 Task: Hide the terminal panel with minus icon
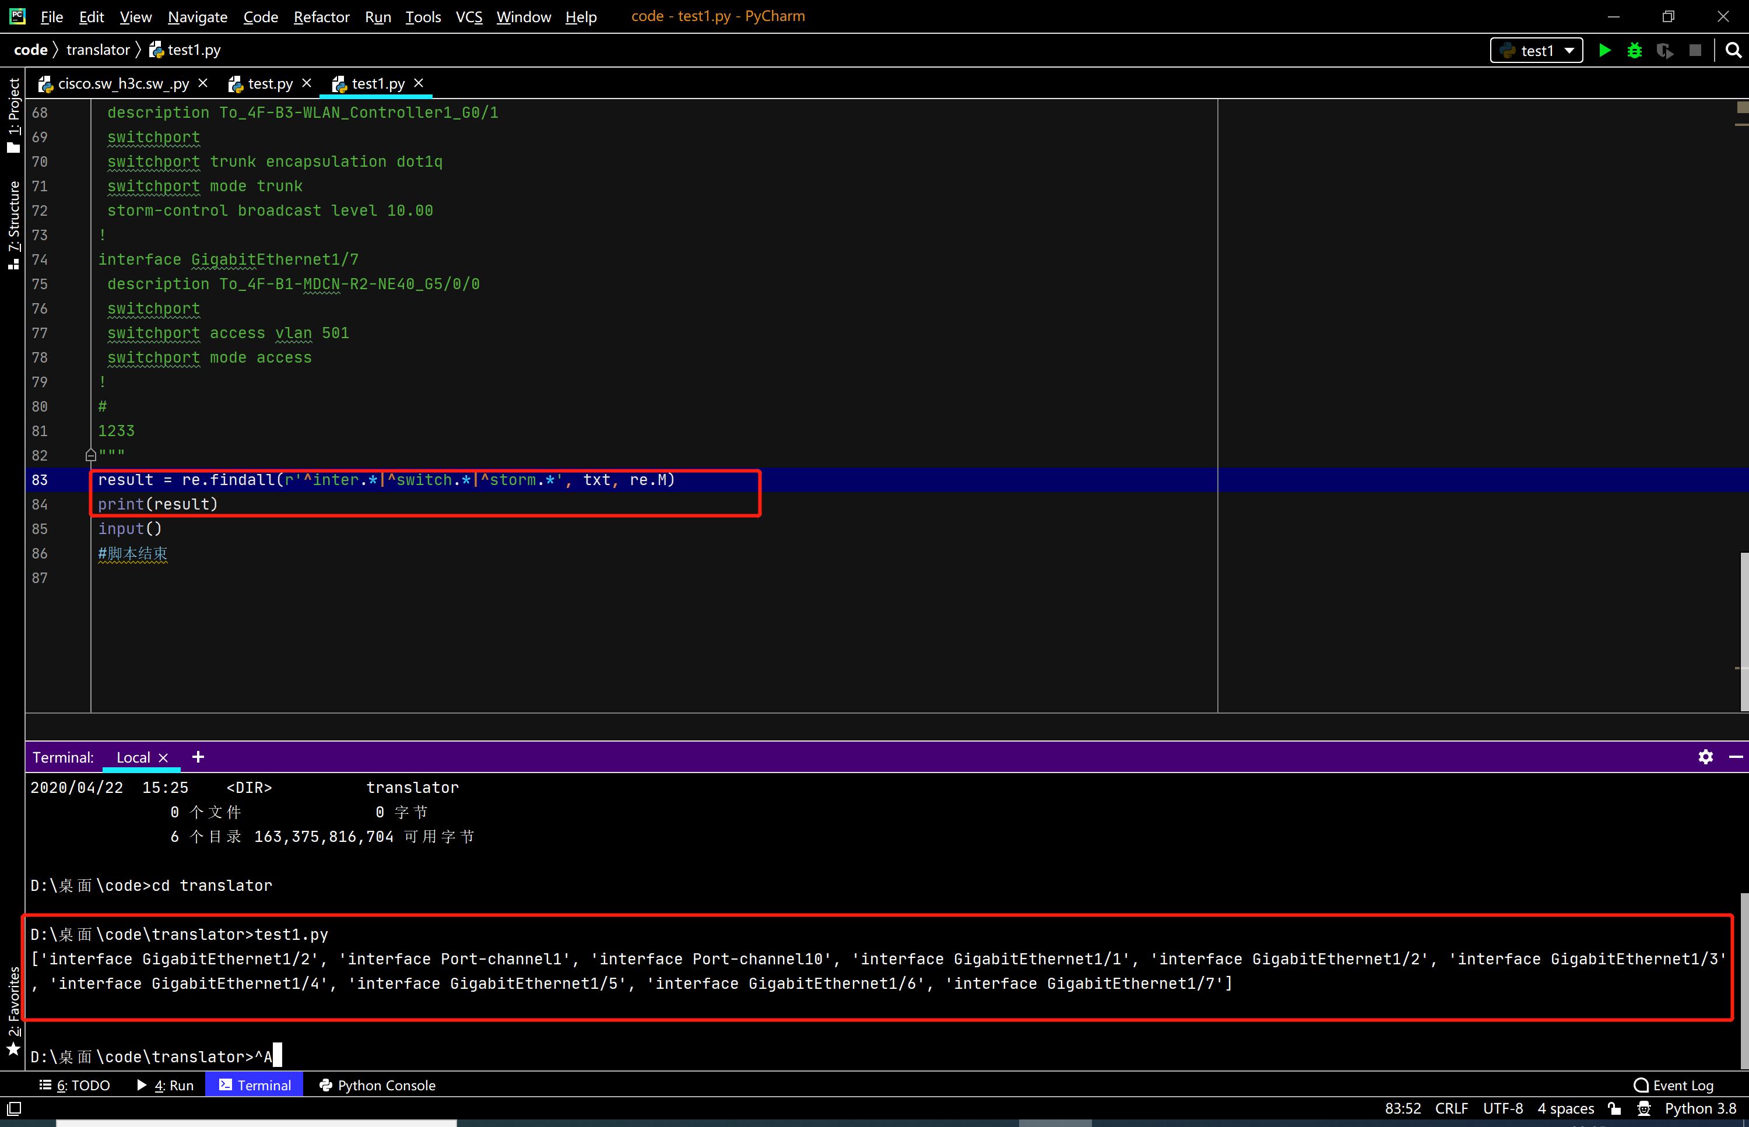(x=1735, y=757)
